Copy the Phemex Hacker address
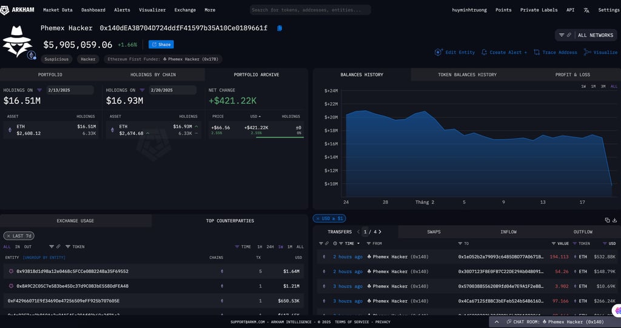 280,28
